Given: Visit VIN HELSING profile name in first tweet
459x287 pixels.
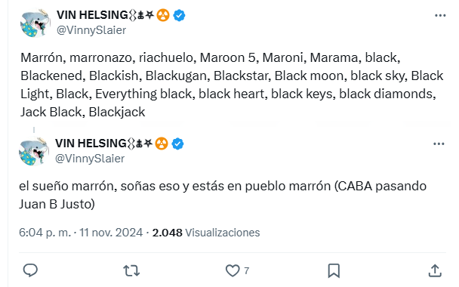Looking at the screenshot, I should click(x=92, y=15).
